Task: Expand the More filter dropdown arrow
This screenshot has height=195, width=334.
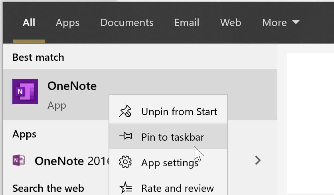Action: point(296,22)
